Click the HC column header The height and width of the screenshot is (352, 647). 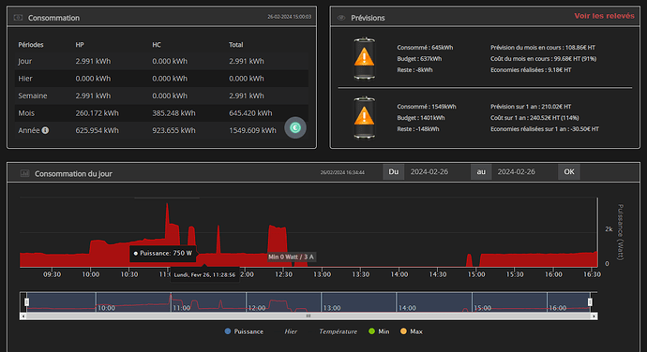(157, 45)
